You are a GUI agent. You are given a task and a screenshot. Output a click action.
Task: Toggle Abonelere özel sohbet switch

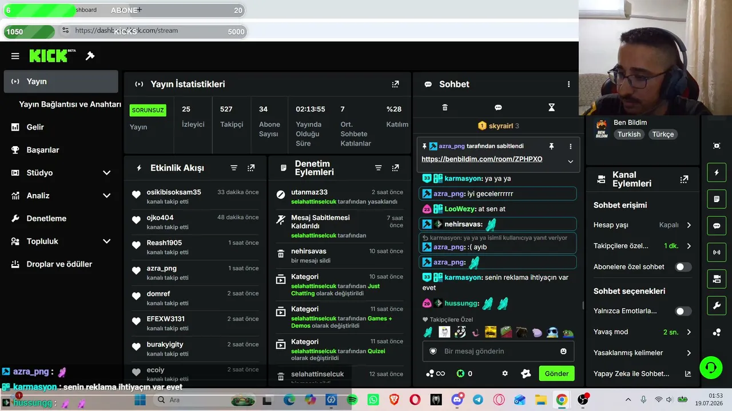[683, 267]
